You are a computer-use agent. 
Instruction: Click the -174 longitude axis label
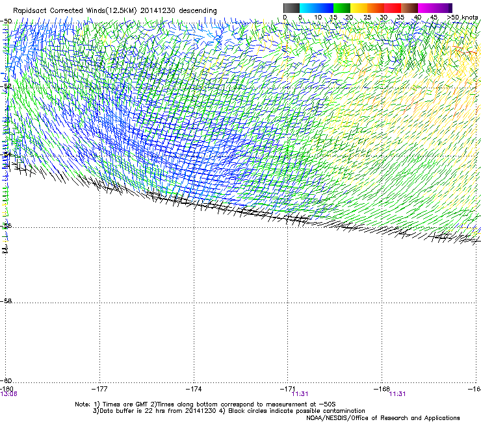[194, 389]
